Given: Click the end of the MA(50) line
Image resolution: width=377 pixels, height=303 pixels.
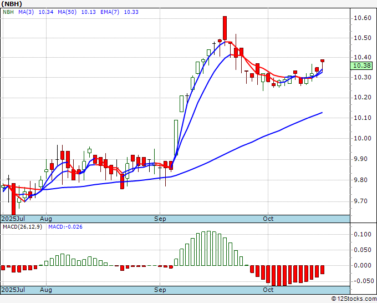Looking at the screenshot, I should (322, 113).
